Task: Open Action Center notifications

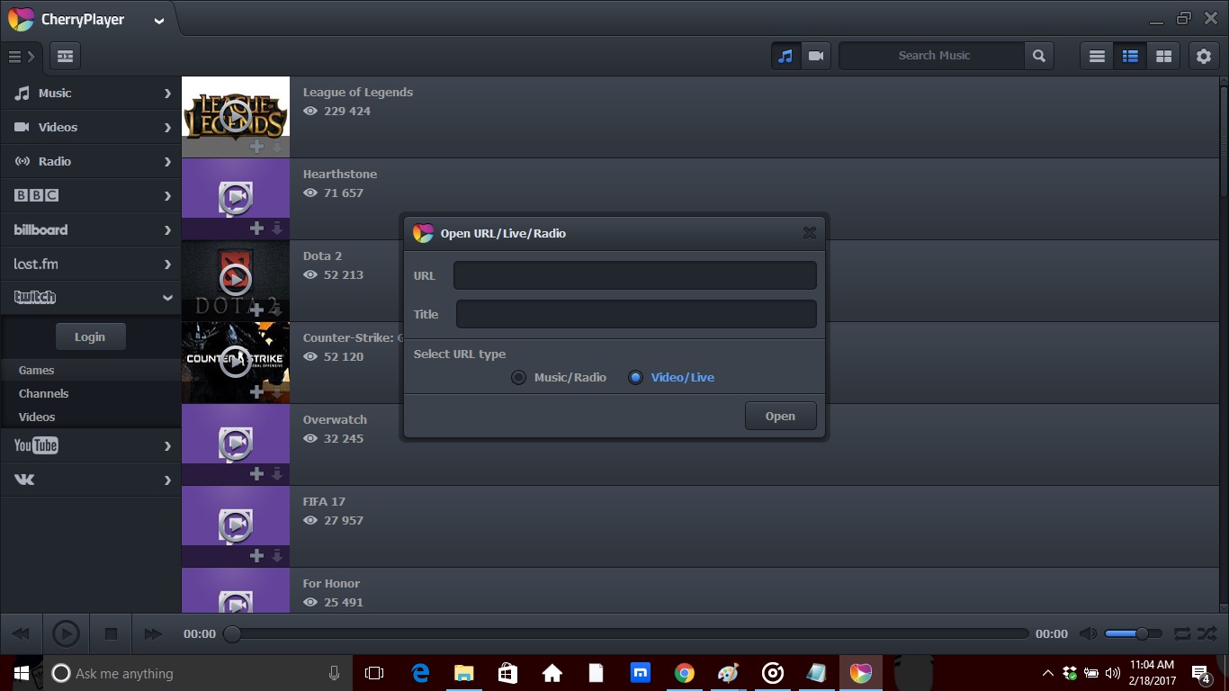Action: [x=1201, y=673]
